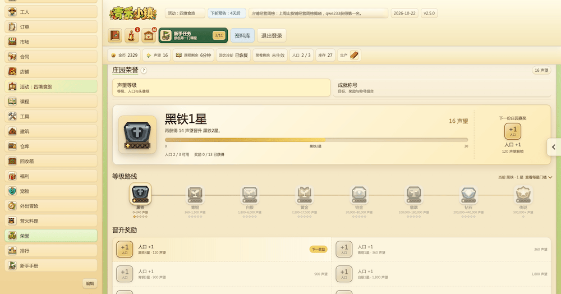Open 宠物 from the sidebar menu
Viewport: 561px width, 294px height.
51,191
